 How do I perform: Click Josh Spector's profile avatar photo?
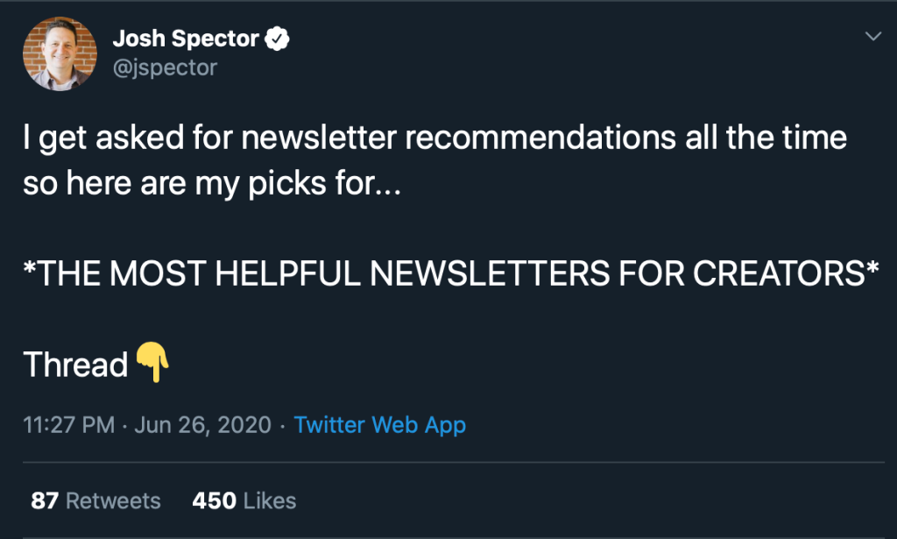(60, 53)
